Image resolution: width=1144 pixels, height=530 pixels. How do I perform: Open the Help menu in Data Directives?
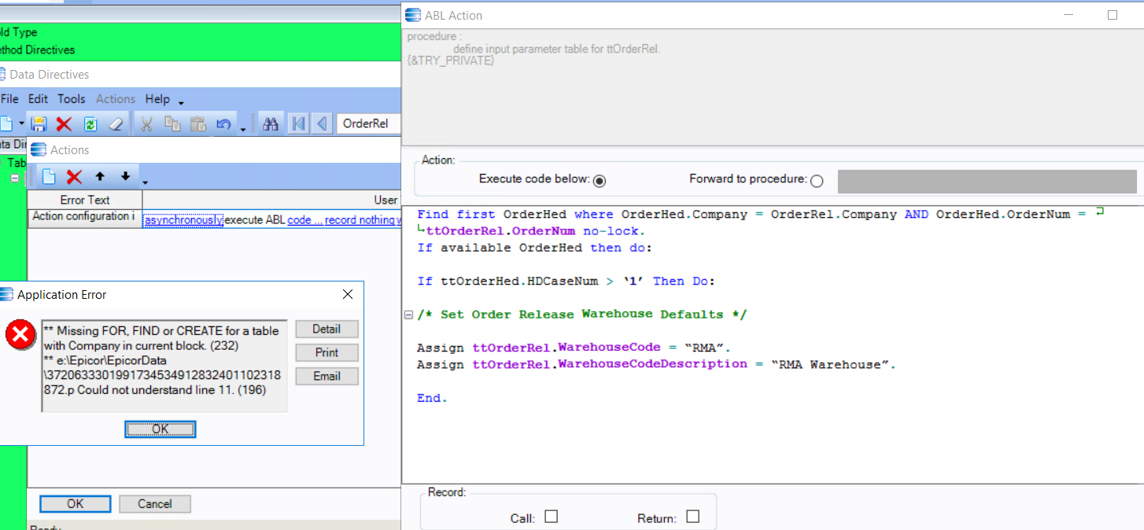pos(157,99)
